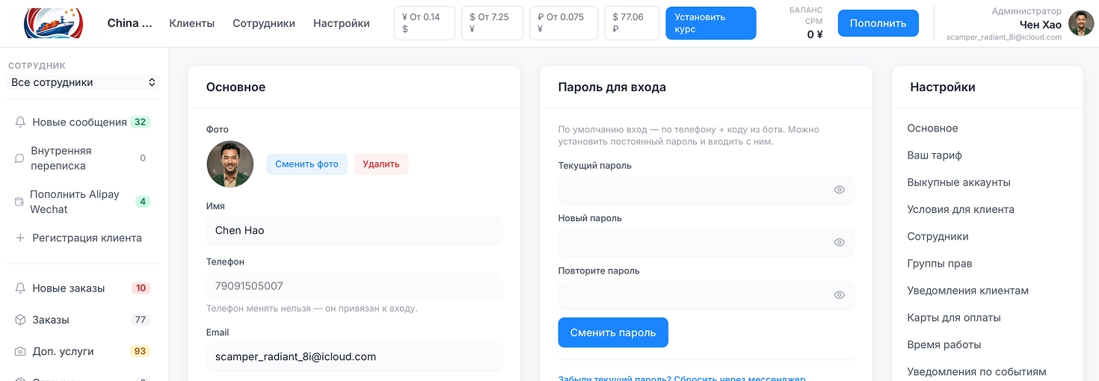Viewport: 1099px width, 381px height.
Task: Click the Имя input field with Chen Hao
Action: [354, 230]
